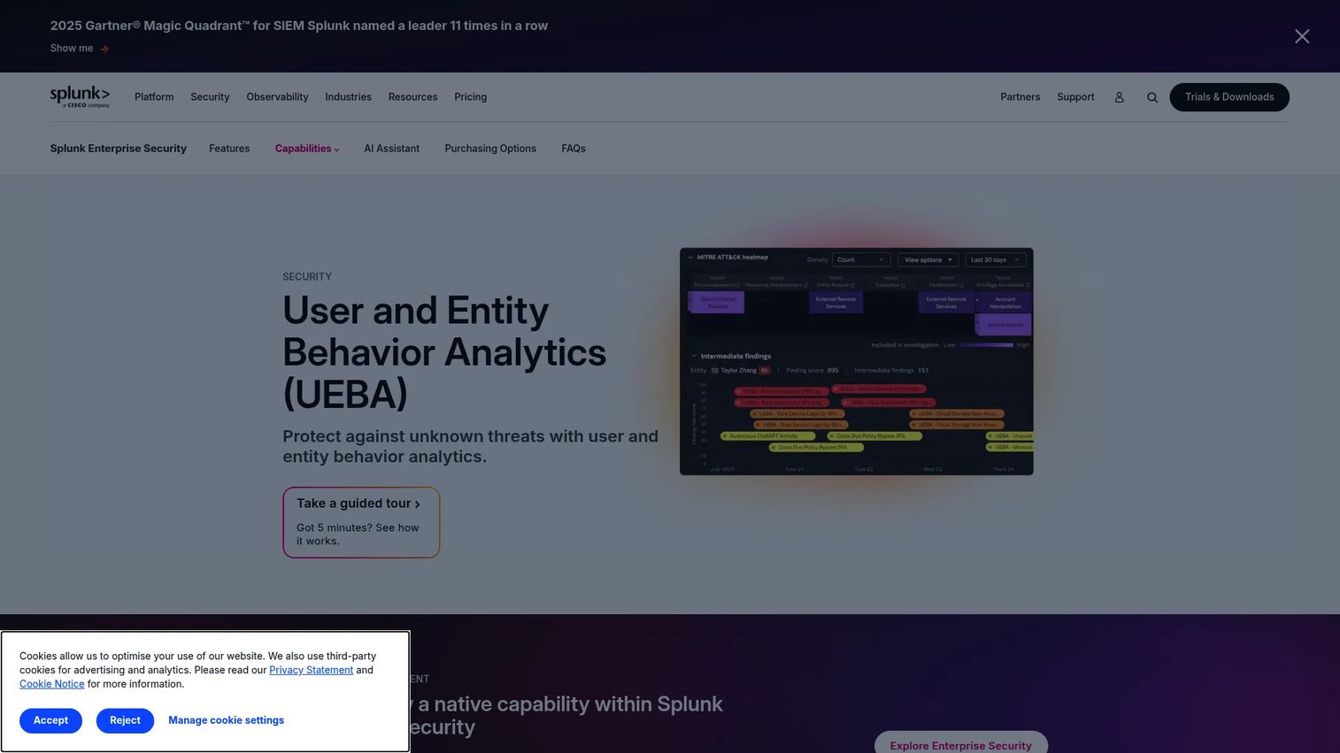Image resolution: width=1340 pixels, height=753 pixels.
Task: Open the Industries menu
Action: tap(348, 97)
